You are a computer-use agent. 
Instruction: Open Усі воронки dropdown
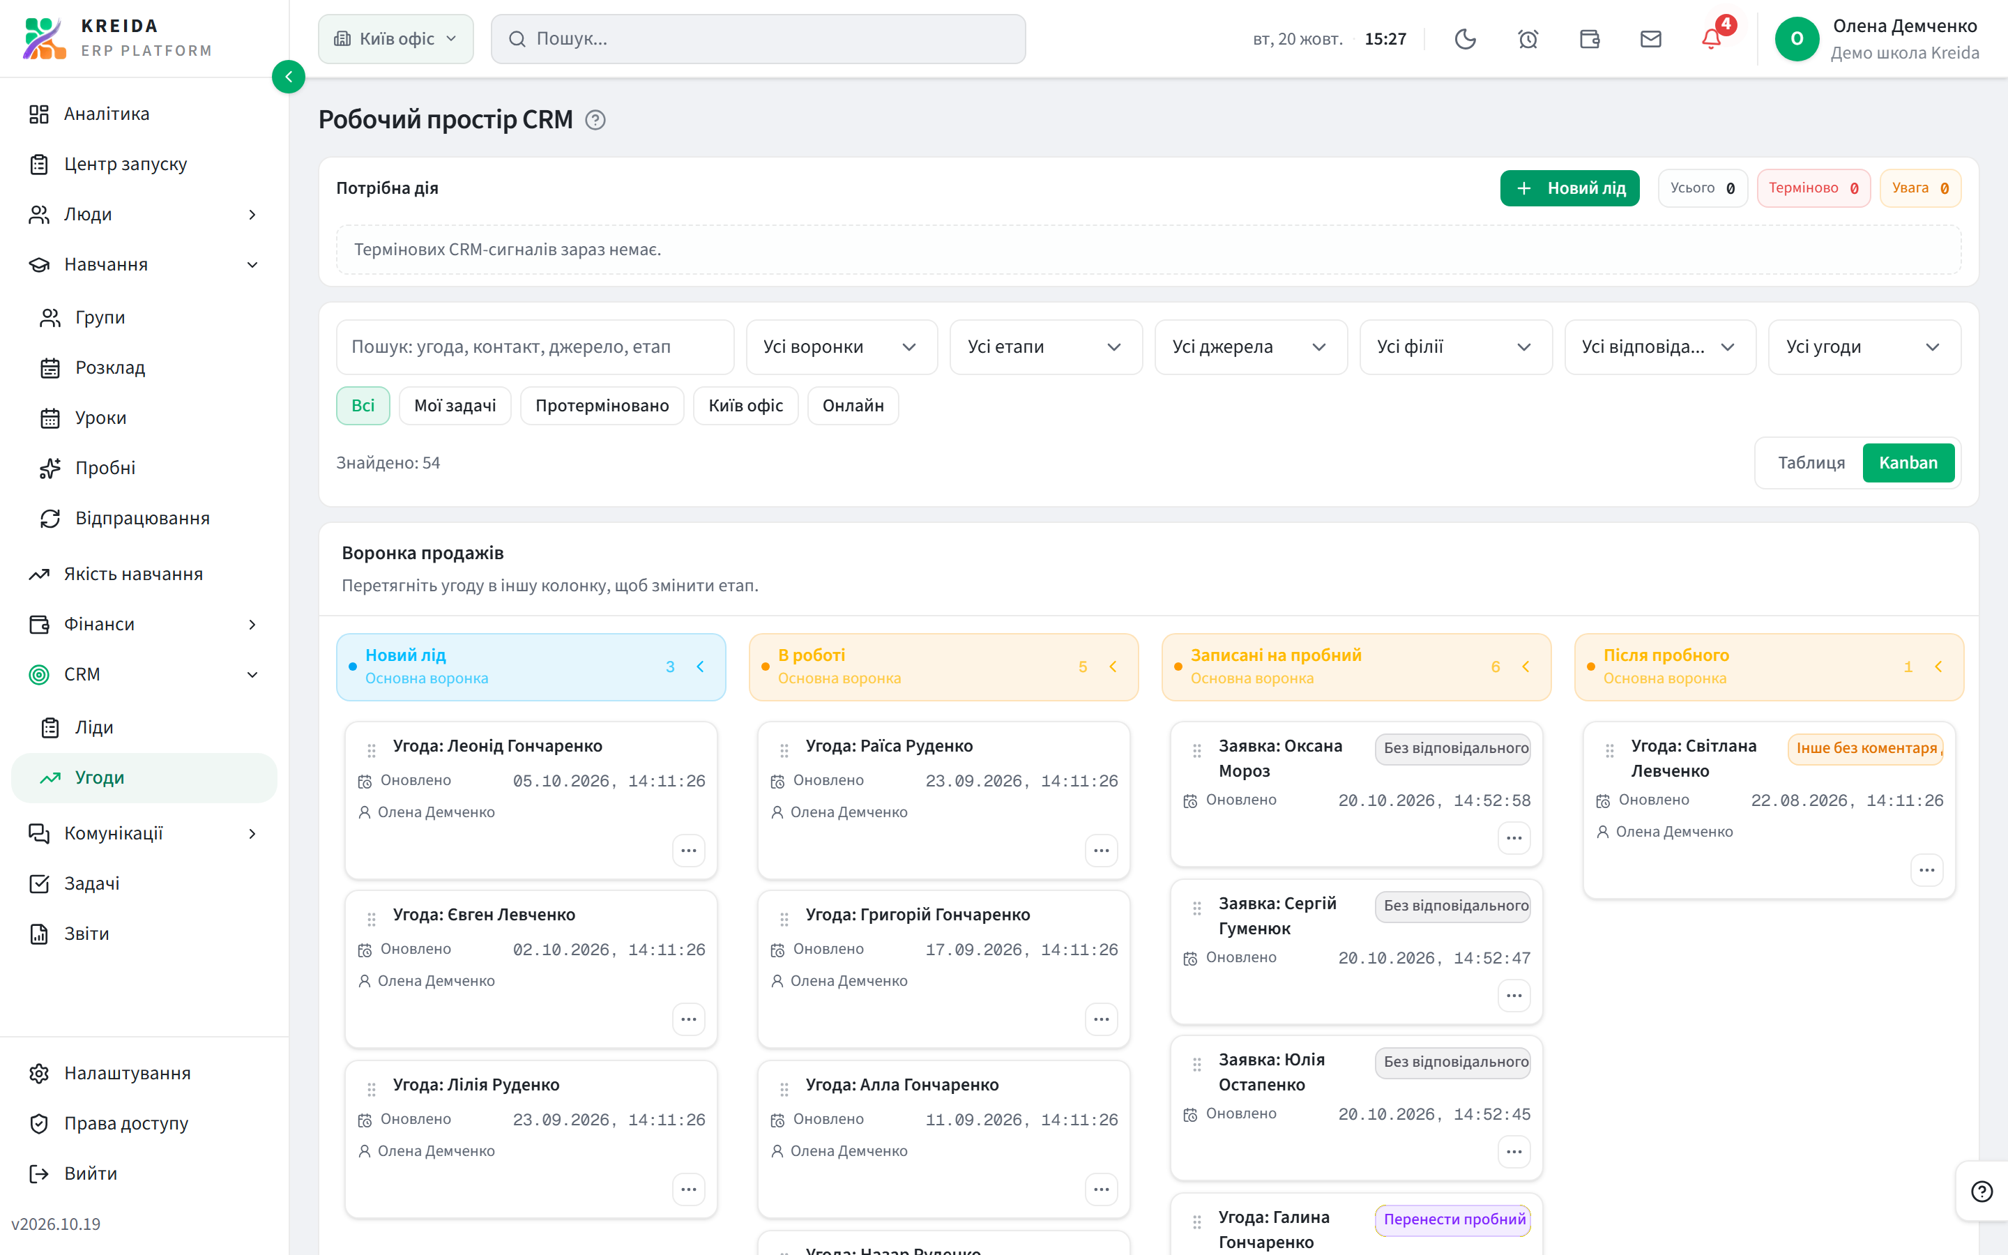coord(842,347)
